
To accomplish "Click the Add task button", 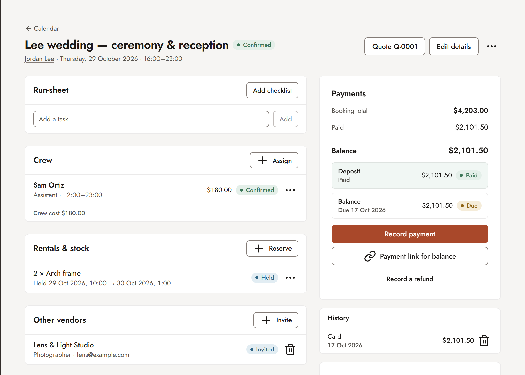I will 285,119.
